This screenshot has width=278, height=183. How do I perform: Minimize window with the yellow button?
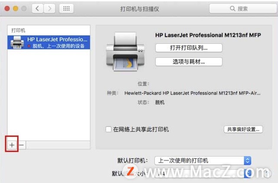click(16, 8)
